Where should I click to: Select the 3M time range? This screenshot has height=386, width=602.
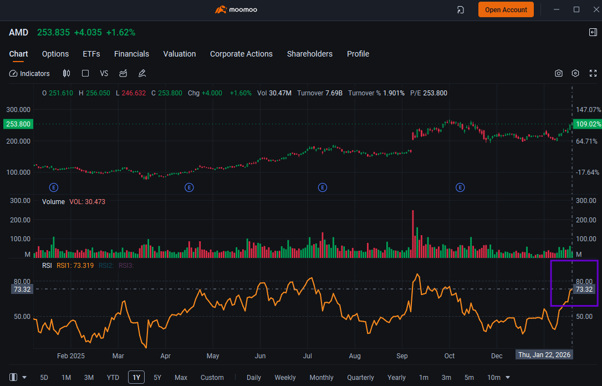(x=89, y=378)
